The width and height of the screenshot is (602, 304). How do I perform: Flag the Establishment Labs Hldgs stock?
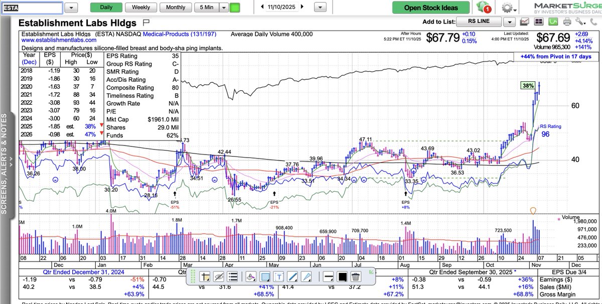146,23
